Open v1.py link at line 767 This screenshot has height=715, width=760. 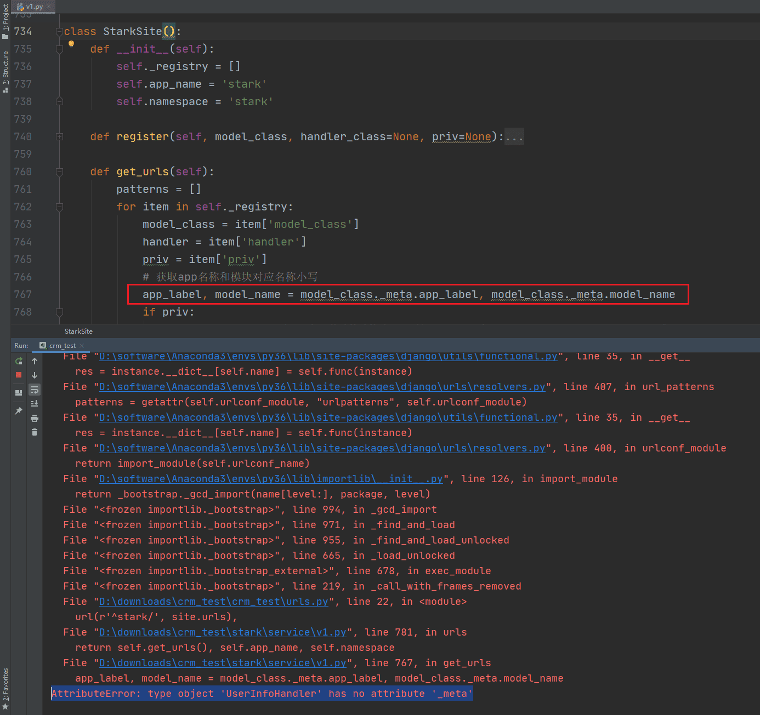(223, 663)
